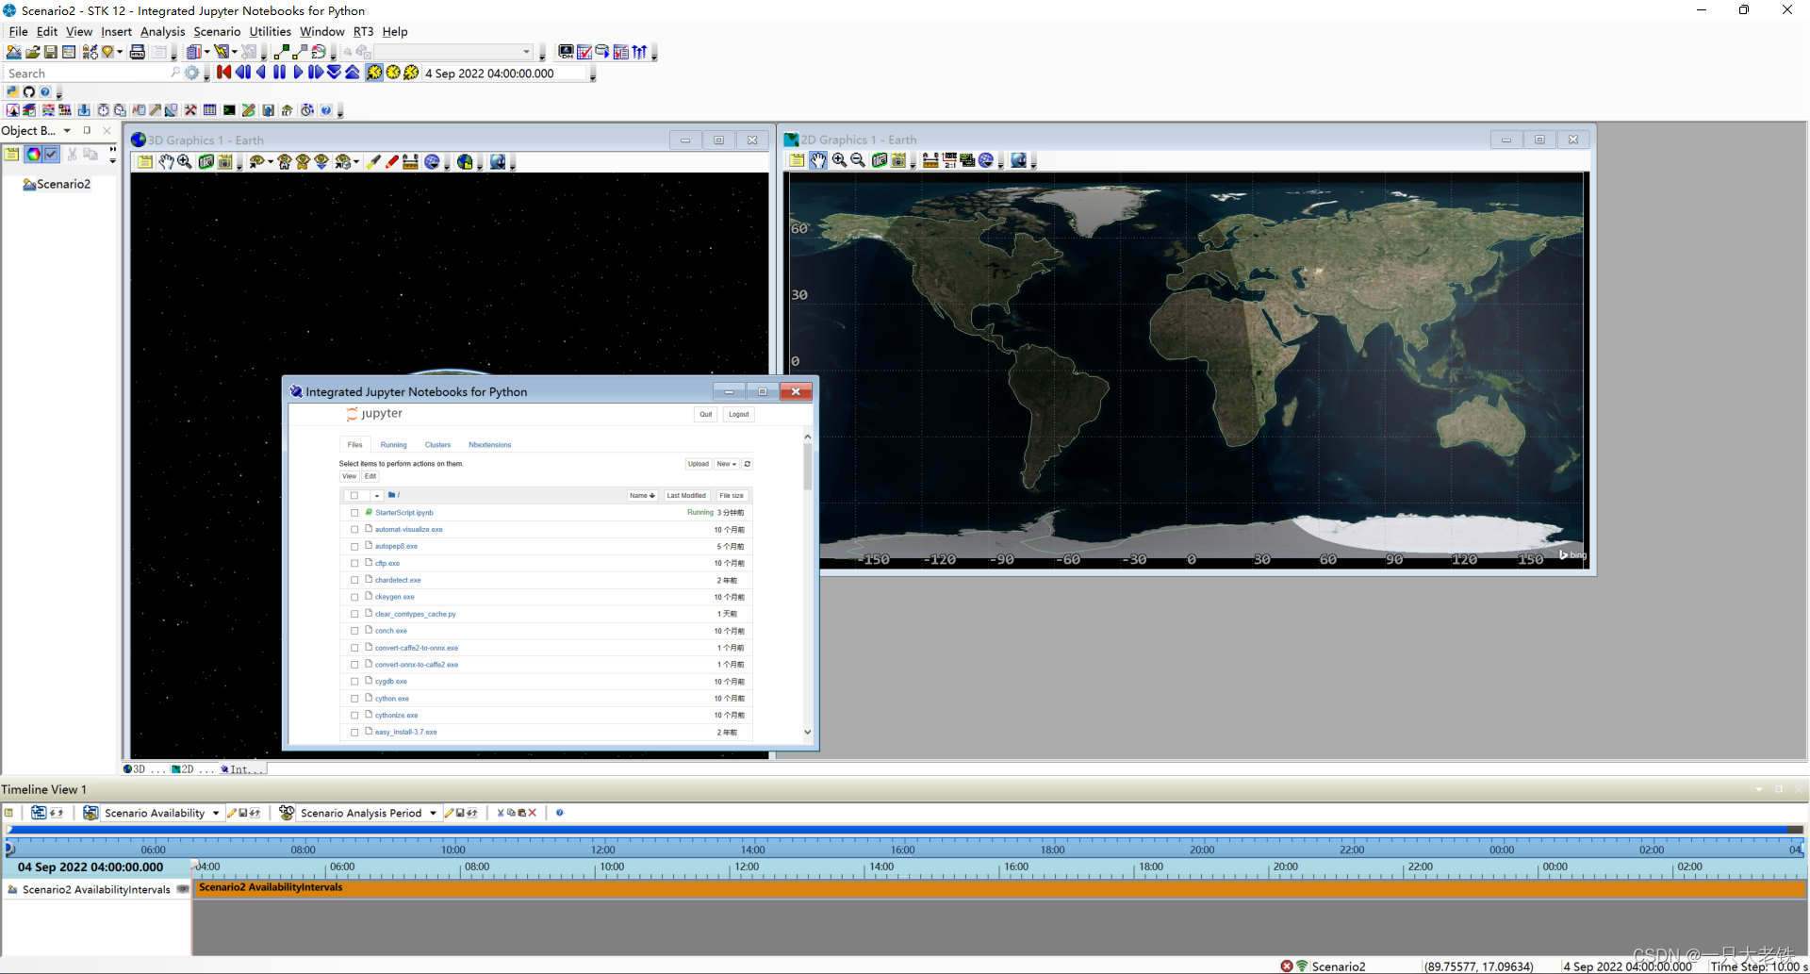
Task: Open properties icon in 2D Graphics toolbar
Action: point(797,160)
